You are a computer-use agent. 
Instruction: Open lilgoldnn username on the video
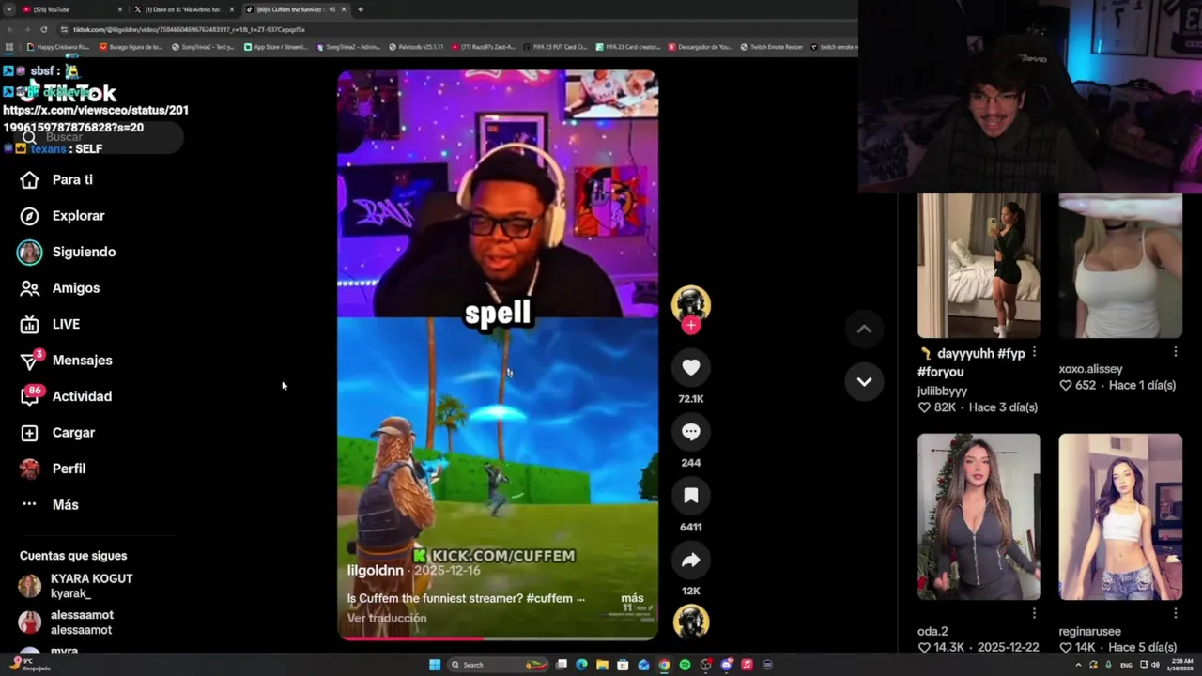(375, 570)
